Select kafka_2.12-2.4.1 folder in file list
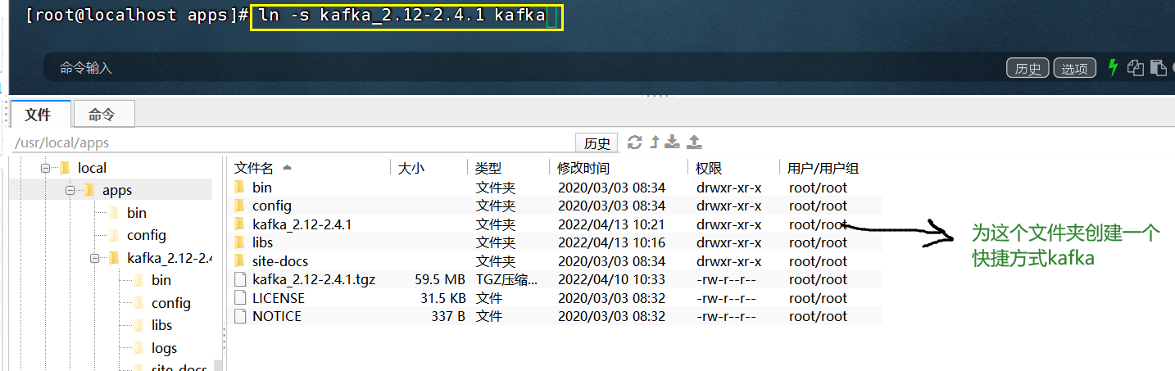 point(302,224)
